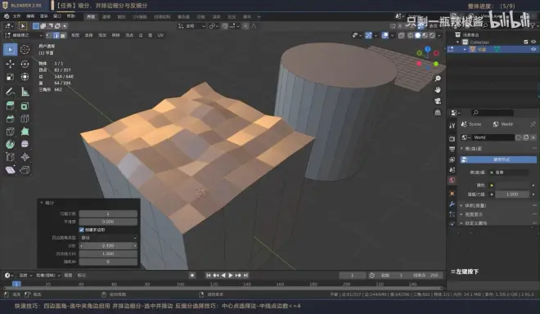
Task: Activate the Annotate pencil tool
Action: tap(10, 92)
